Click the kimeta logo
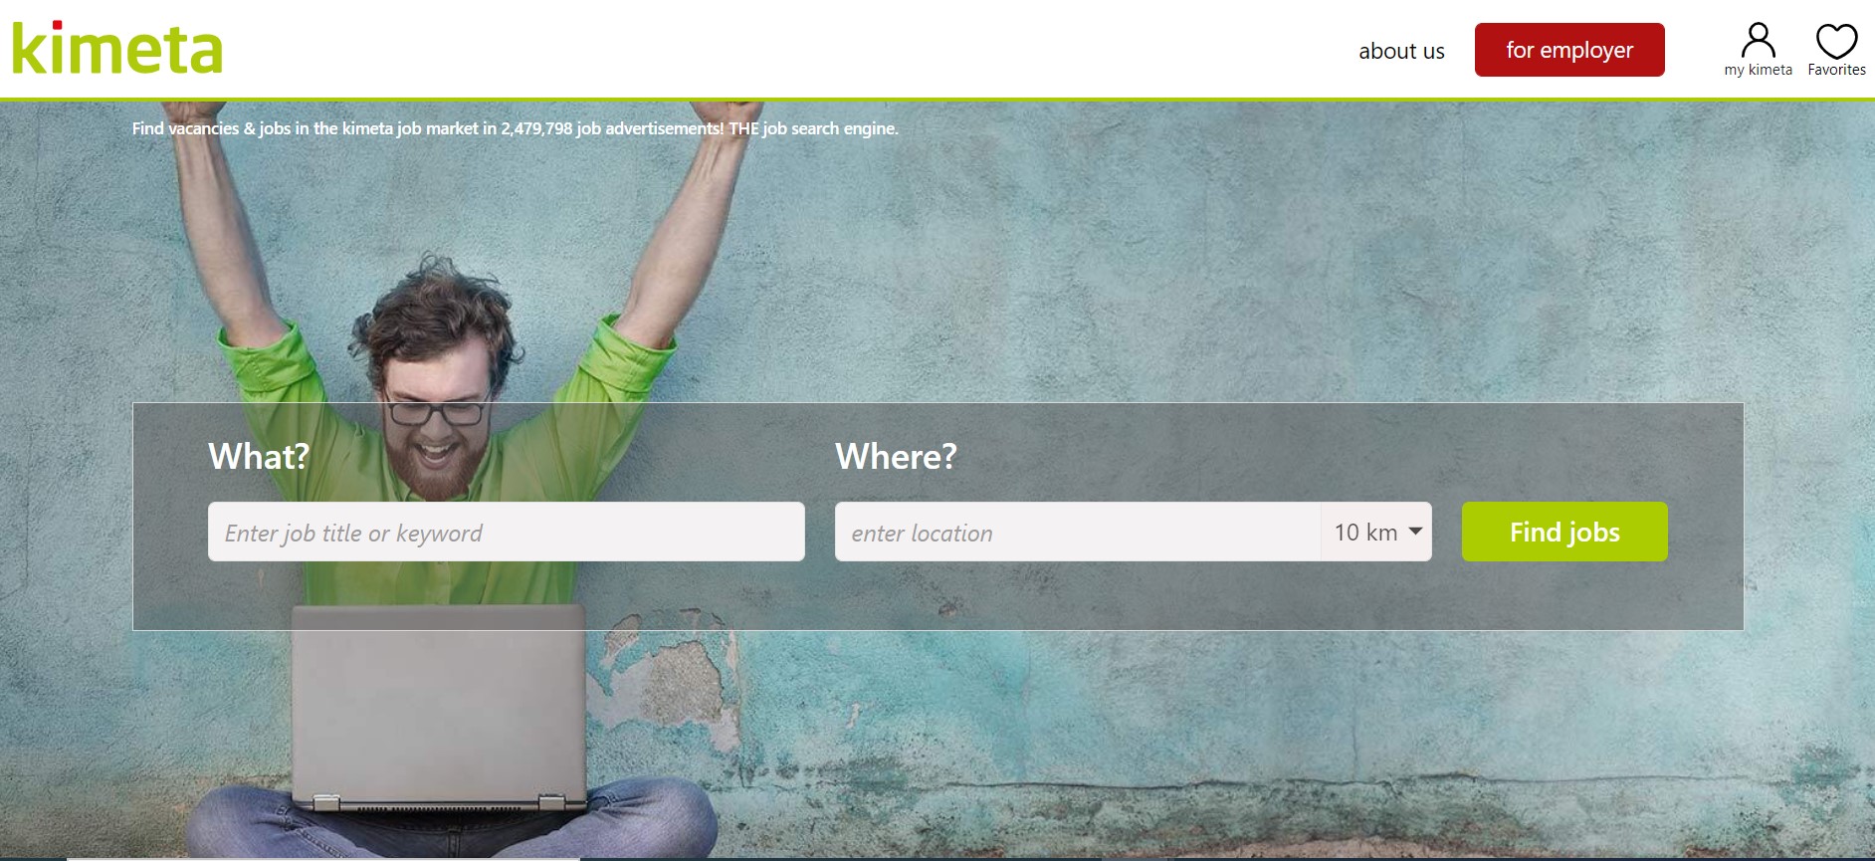This screenshot has width=1875, height=861. [x=116, y=48]
